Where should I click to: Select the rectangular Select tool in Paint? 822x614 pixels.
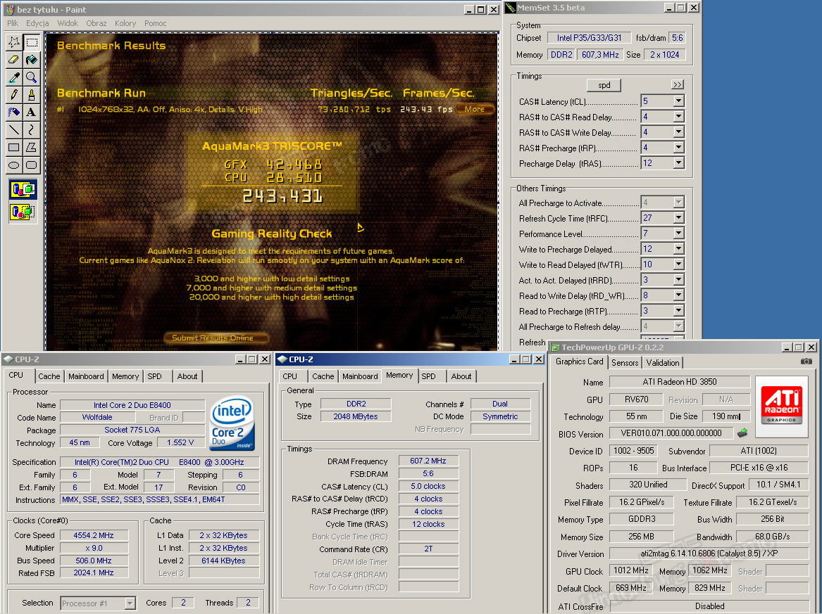[x=32, y=42]
